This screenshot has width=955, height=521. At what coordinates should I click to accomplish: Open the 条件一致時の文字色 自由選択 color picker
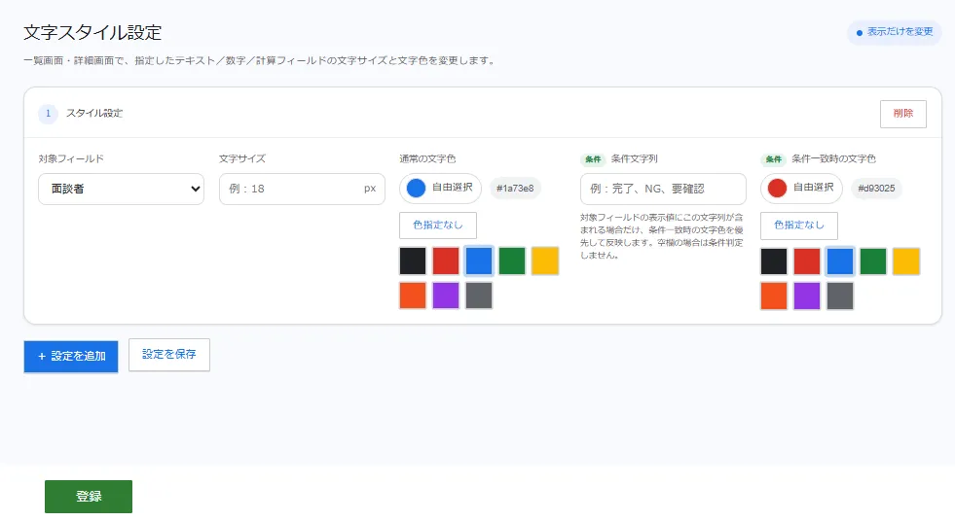point(801,189)
